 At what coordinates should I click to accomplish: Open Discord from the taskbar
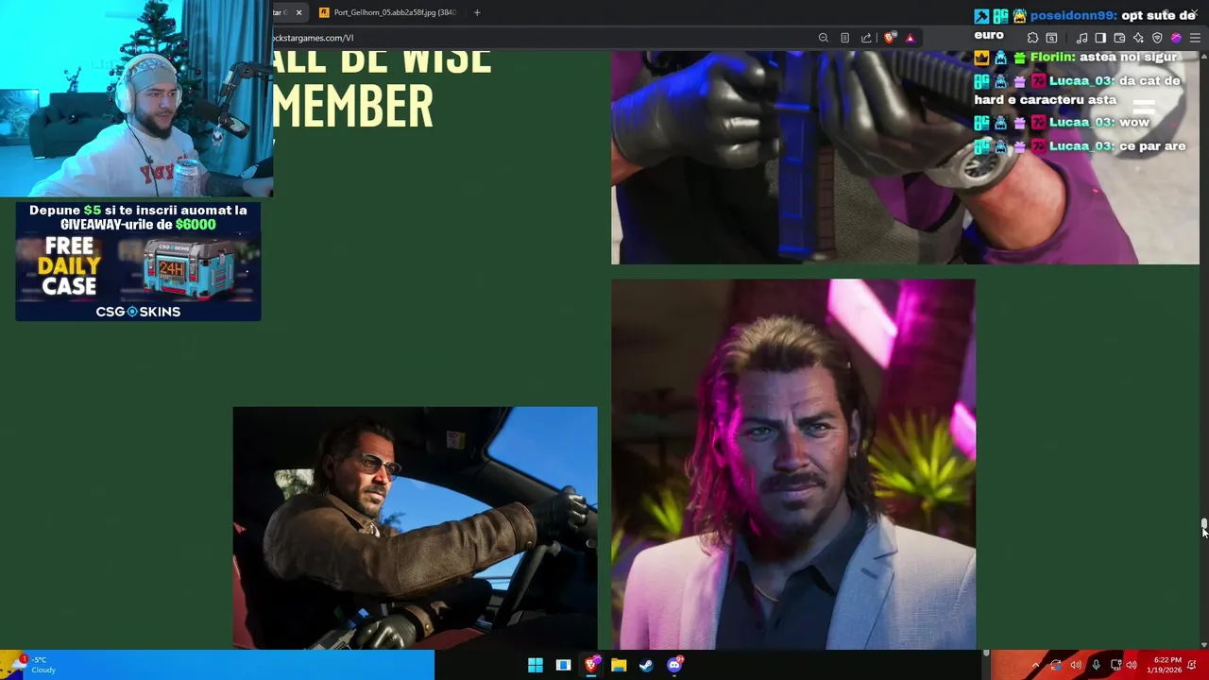(674, 665)
